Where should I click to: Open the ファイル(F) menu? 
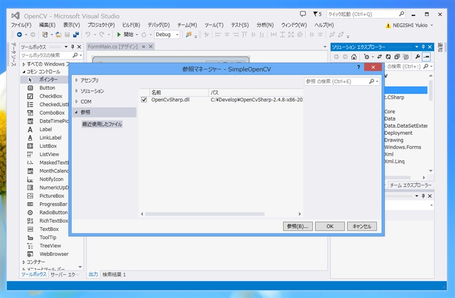pyautogui.click(x=21, y=25)
